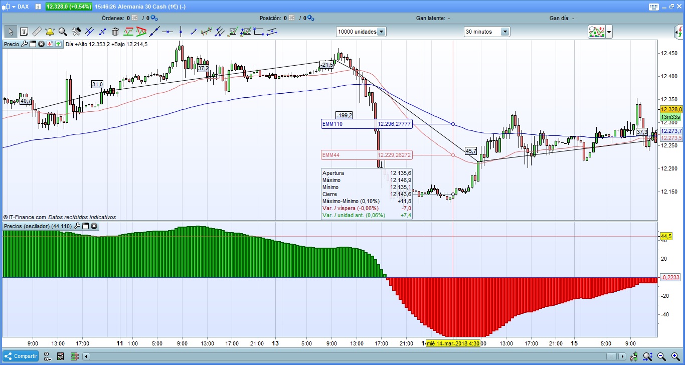Screen dimensions: 685x365
Task: Click the zoom out magnifier
Action: click(661, 356)
